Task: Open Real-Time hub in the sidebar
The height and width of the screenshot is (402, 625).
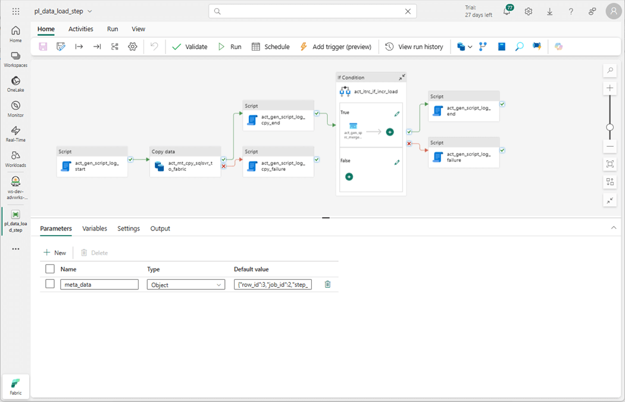Action: [x=15, y=134]
